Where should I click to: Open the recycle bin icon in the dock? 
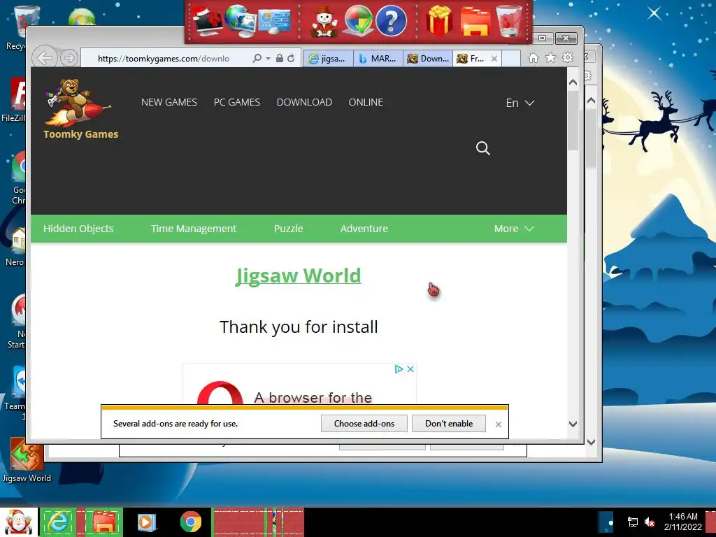(509, 21)
